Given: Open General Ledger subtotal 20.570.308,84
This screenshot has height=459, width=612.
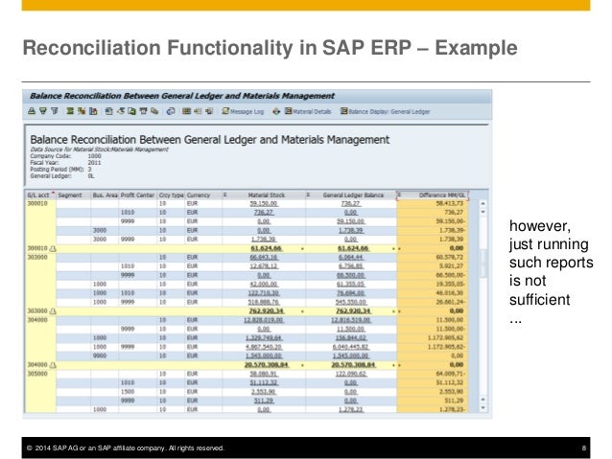Looking at the screenshot, I should [353, 365].
